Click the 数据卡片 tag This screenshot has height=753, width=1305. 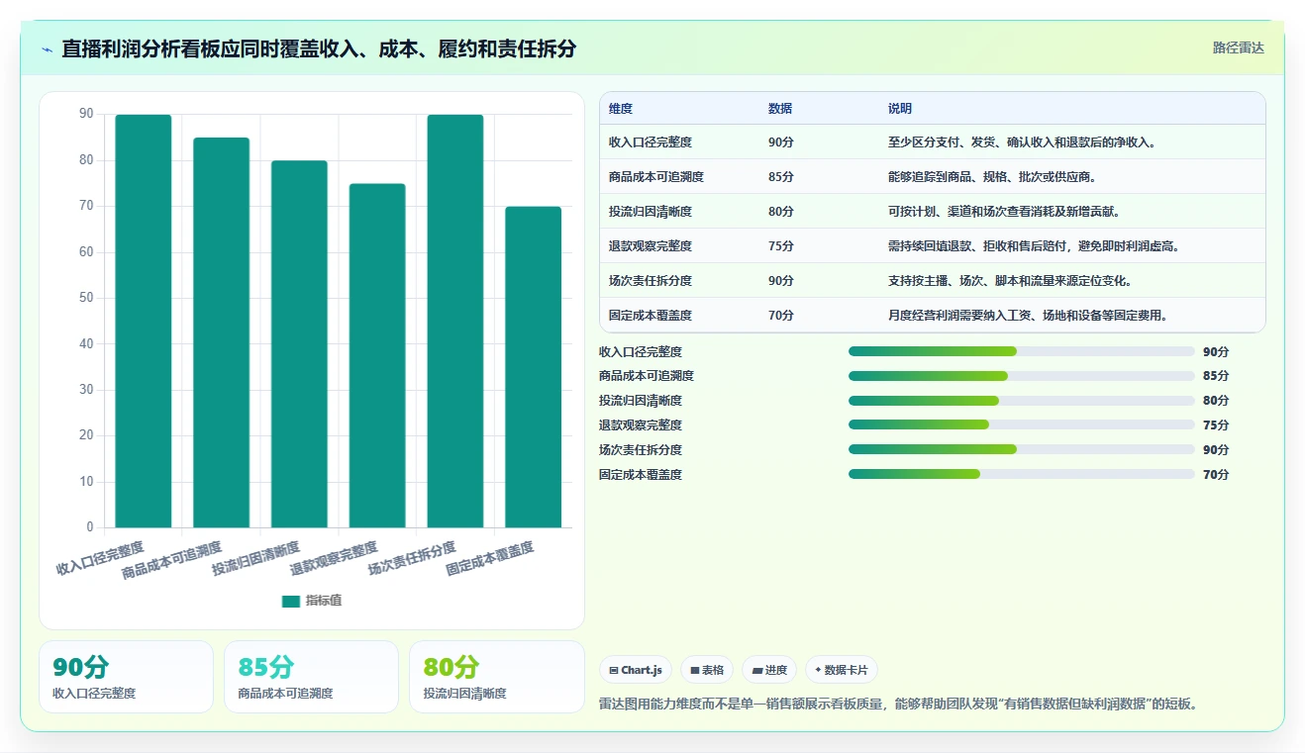tap(841, 670)
